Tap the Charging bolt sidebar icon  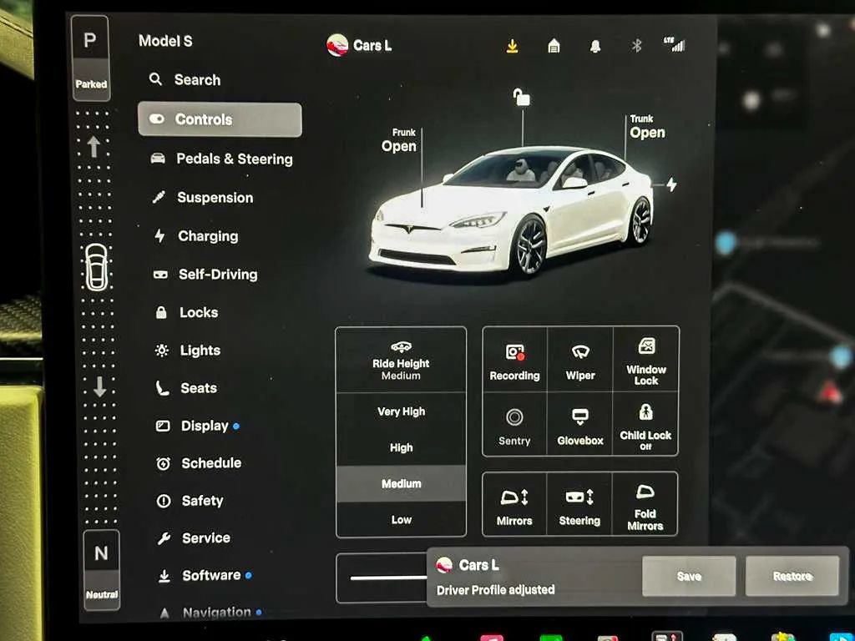click(159, 235)
